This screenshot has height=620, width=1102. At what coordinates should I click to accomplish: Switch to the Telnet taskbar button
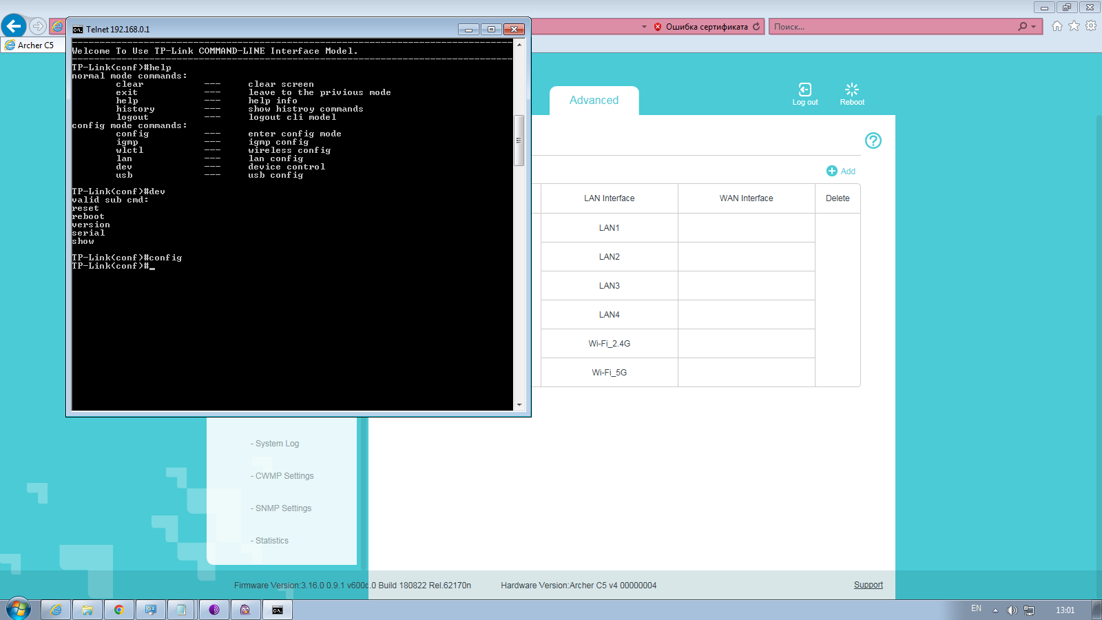278,610
